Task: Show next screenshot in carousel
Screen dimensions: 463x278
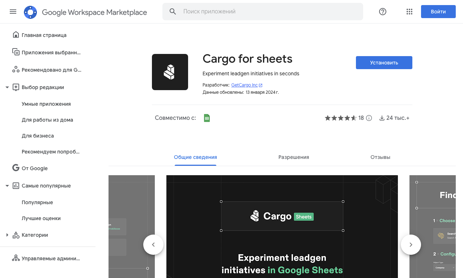Action: 411,245
